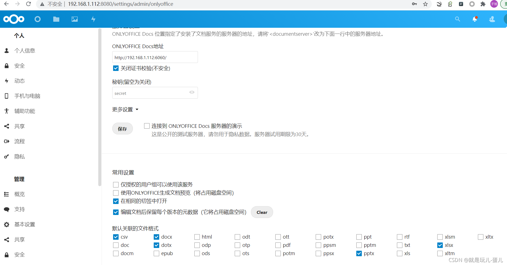Image resolution: width=507 pixels, height=265 pixels.
Task: Toggle 关闭证书校验 checkbox
Action: pyautogui.click(x=116, y=68)
